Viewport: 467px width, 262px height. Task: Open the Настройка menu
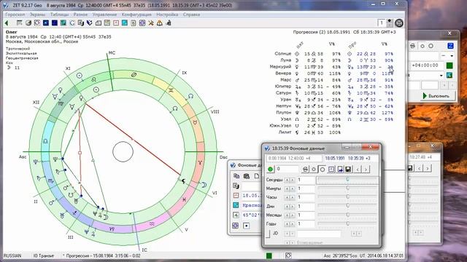pyautogui.click(x=167, y=15)
